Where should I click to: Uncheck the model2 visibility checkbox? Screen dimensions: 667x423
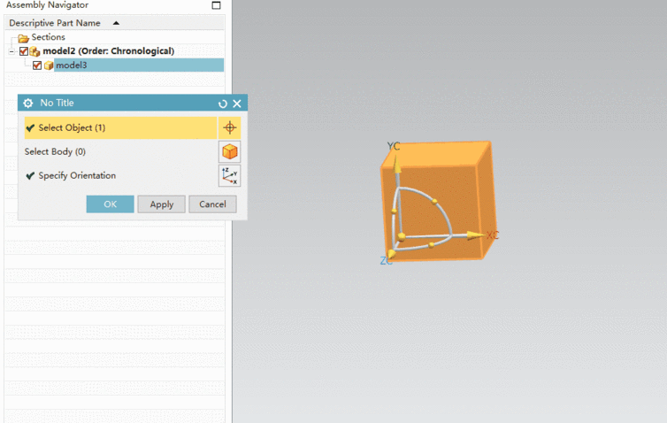point(24,51)
